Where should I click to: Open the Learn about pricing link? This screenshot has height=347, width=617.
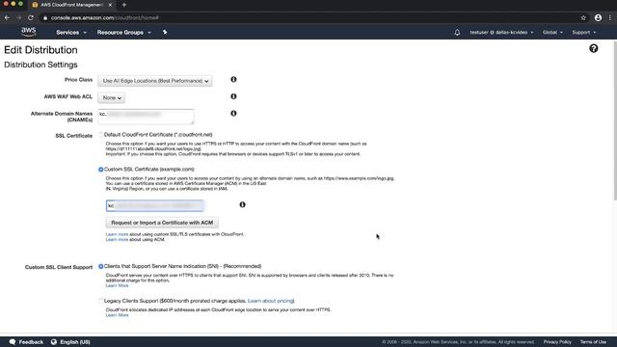point(271,301)
